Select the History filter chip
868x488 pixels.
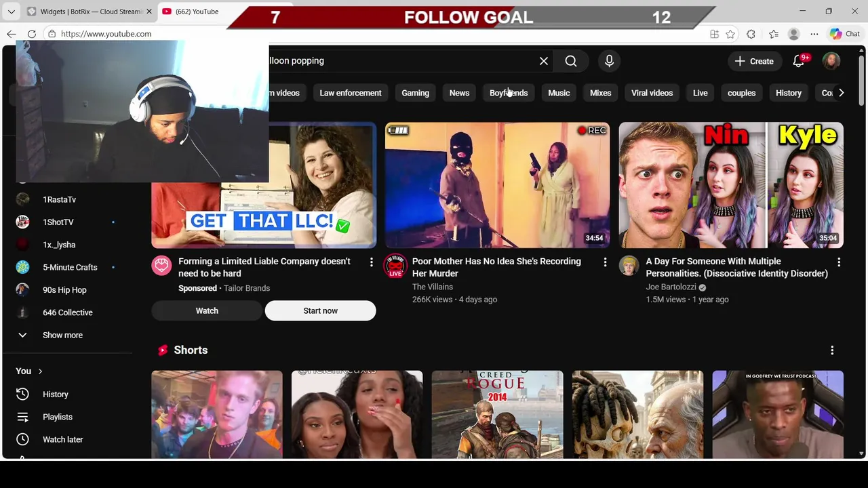[789, 93]
